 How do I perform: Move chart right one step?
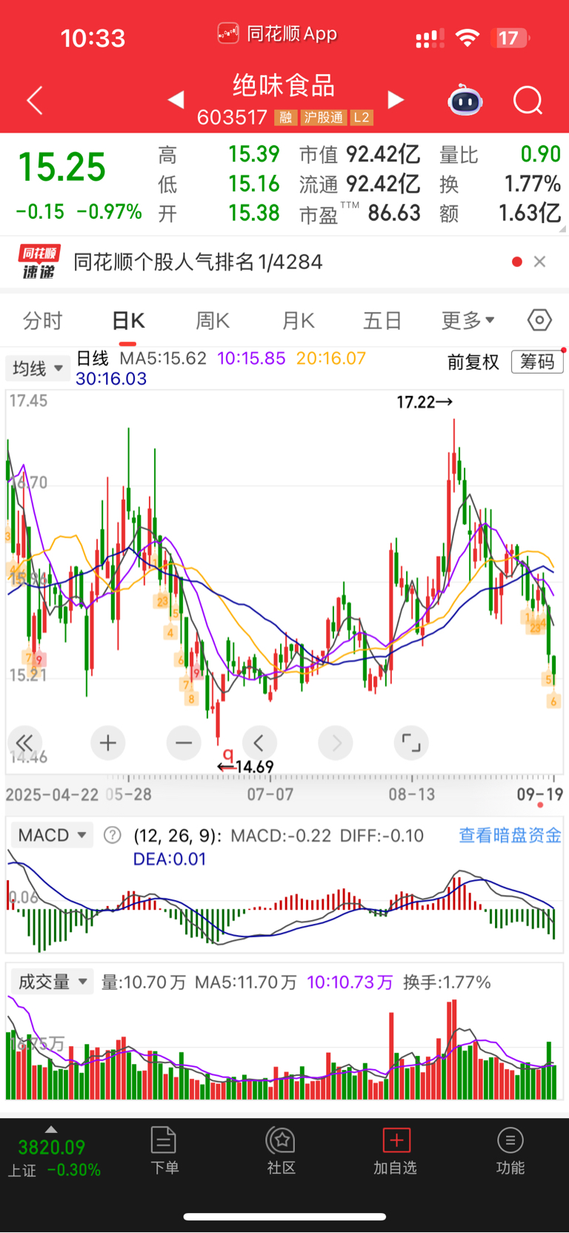click(x=336, y=743)
